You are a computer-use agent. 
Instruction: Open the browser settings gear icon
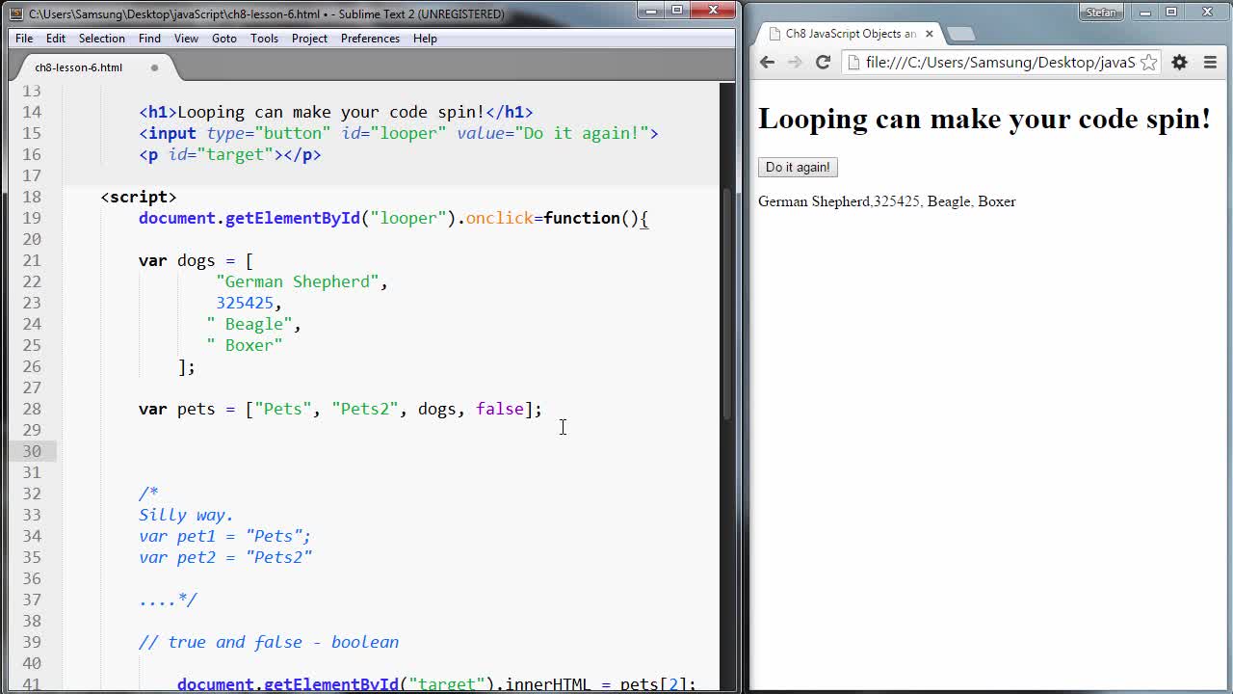1179,62
